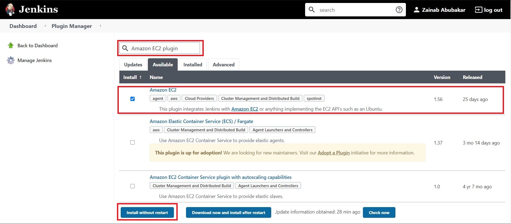
Task: Click version 1.0 in autoscaling plugin row
Action: click(437, 187)
